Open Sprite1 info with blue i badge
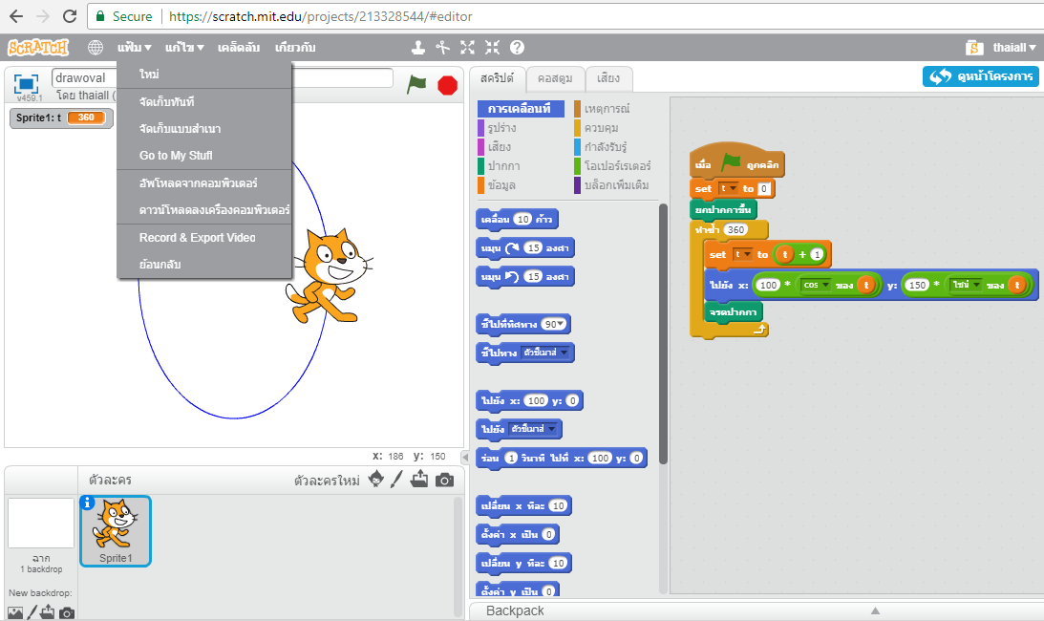Image resolution: width=1044 pixels, height=621 pixels. click(x=88, y=503)
